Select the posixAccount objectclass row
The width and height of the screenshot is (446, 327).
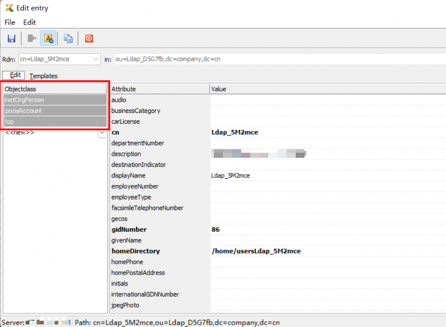55,111
